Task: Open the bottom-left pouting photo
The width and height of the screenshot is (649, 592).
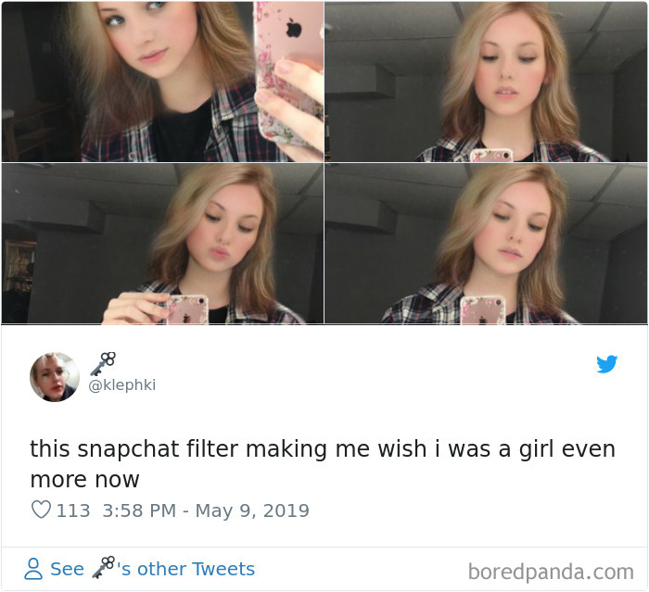Action: pyautogui.click(x=162, y=243)
